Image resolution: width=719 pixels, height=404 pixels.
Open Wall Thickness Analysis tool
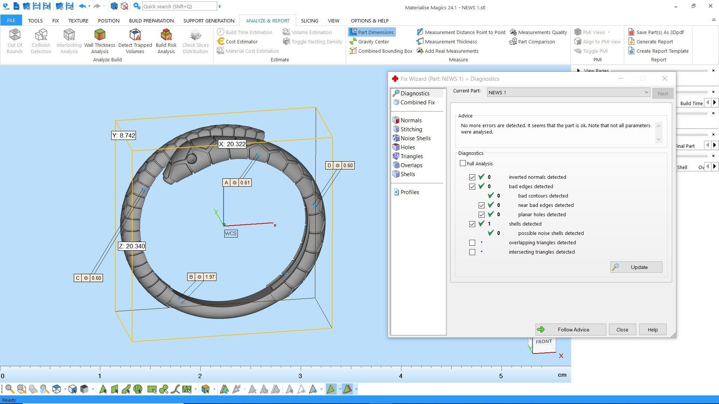100,40
